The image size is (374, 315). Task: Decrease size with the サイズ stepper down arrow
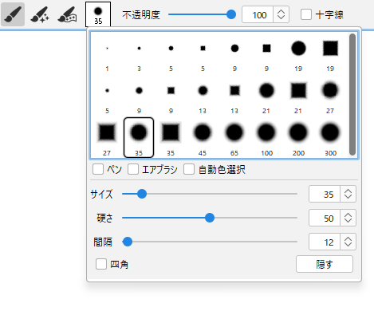click(348, 197)
